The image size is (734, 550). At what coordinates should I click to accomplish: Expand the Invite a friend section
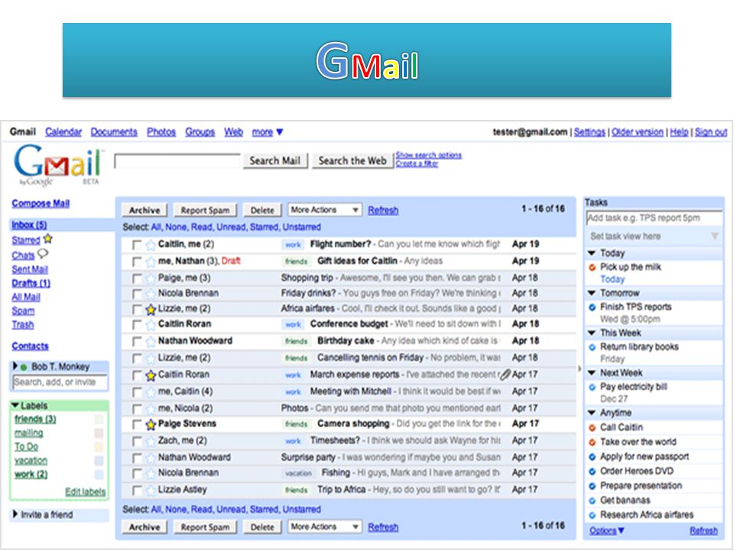15,514
